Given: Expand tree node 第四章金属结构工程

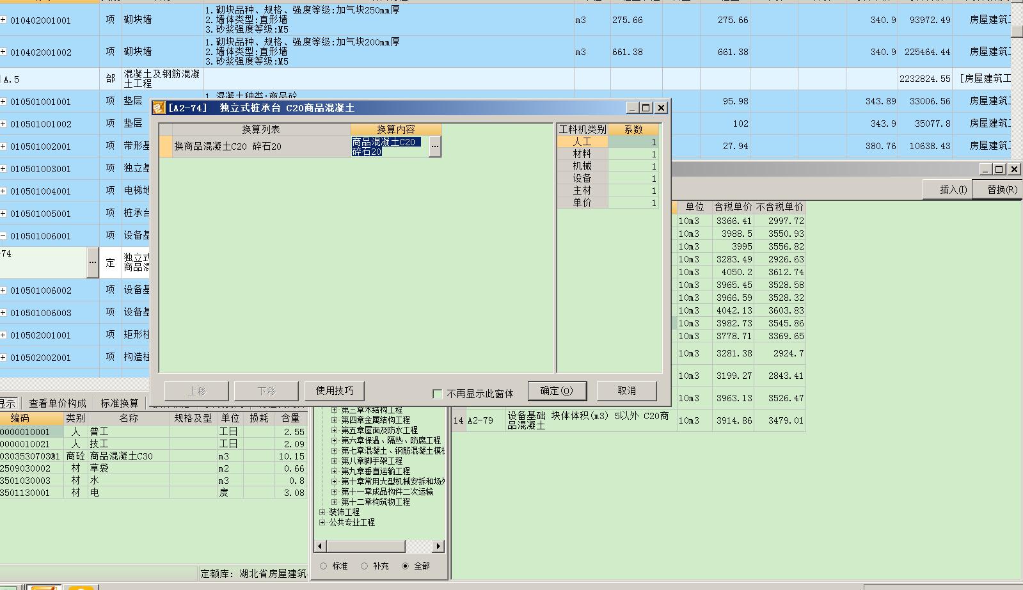Looking at the screenshot, I should 334,420.
